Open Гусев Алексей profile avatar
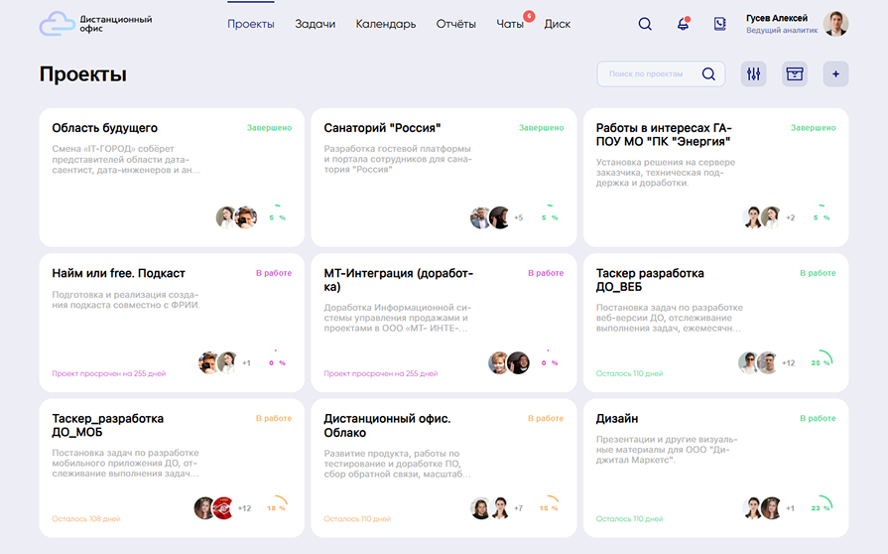888x554 pixels. 835,24
